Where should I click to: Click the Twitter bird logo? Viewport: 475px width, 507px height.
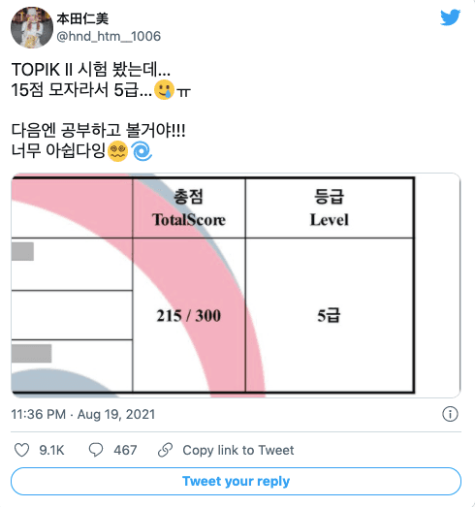click(x=450, y=17)
